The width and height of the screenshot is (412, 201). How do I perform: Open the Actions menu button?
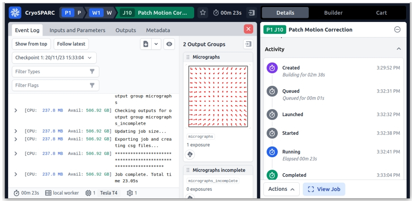[281, 189]
